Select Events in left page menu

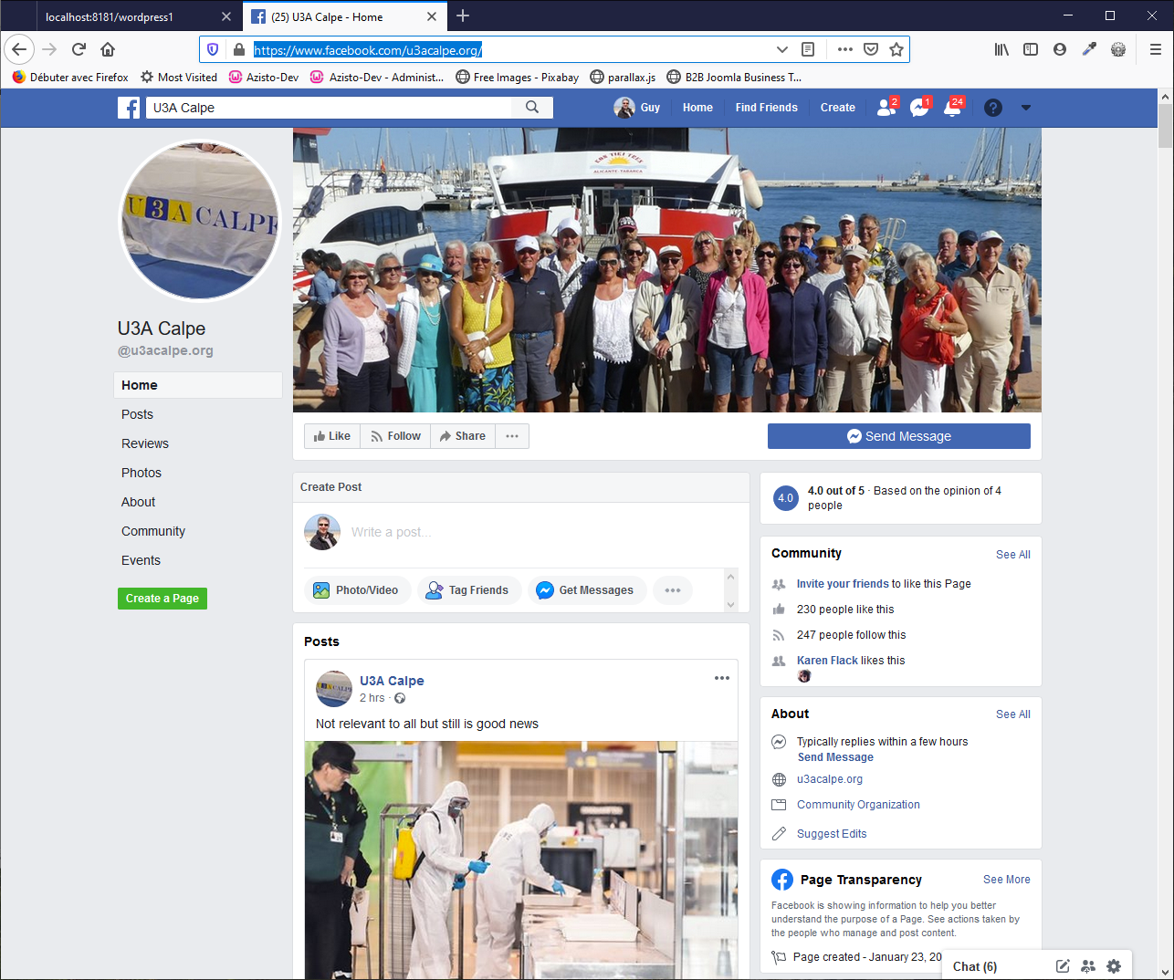point(141,560)
